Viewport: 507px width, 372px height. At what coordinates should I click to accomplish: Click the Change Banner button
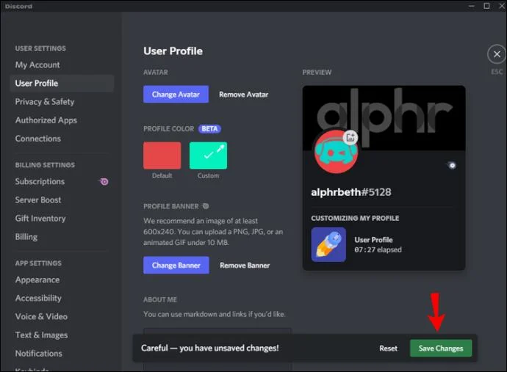tap(176, 265)
